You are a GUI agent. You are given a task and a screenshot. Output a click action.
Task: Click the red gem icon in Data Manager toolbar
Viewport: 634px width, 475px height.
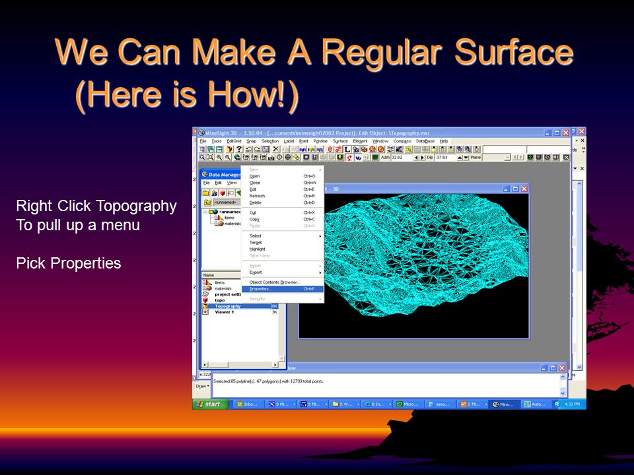[x=223, y=193]
